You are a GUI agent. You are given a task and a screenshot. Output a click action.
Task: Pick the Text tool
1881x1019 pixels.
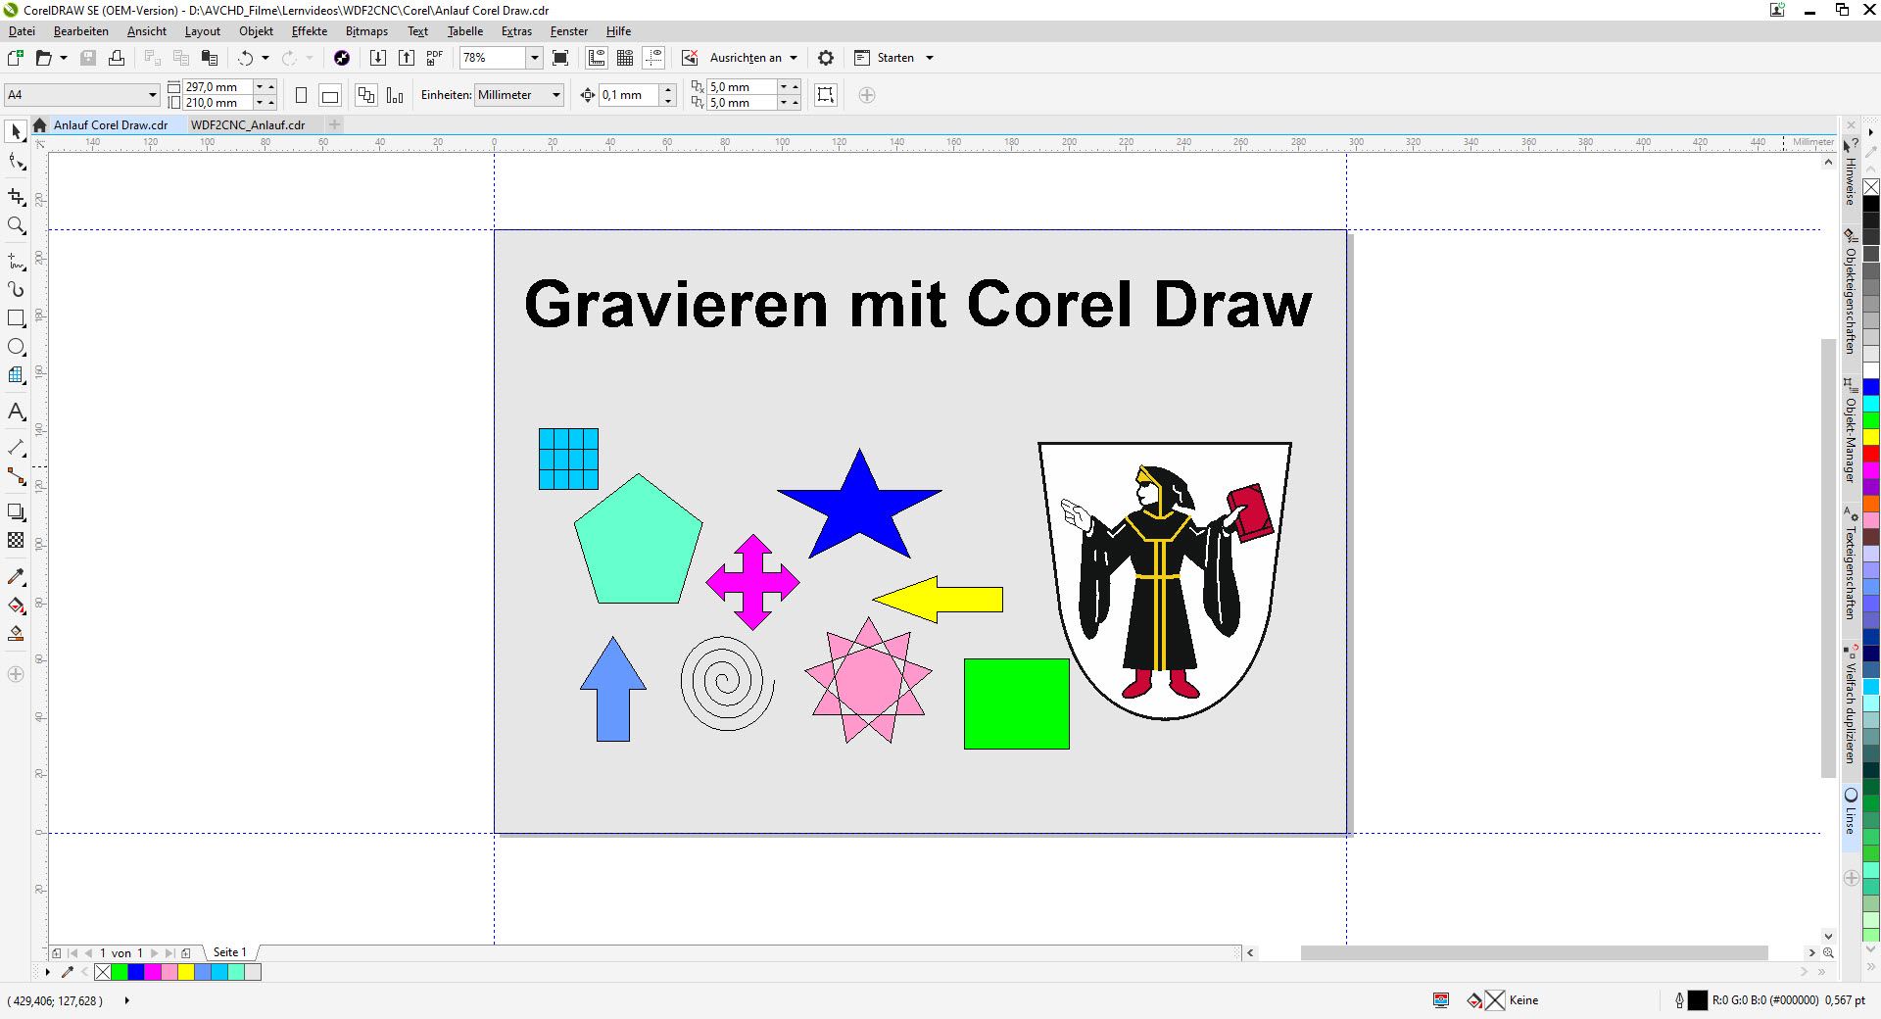(16, 412)
